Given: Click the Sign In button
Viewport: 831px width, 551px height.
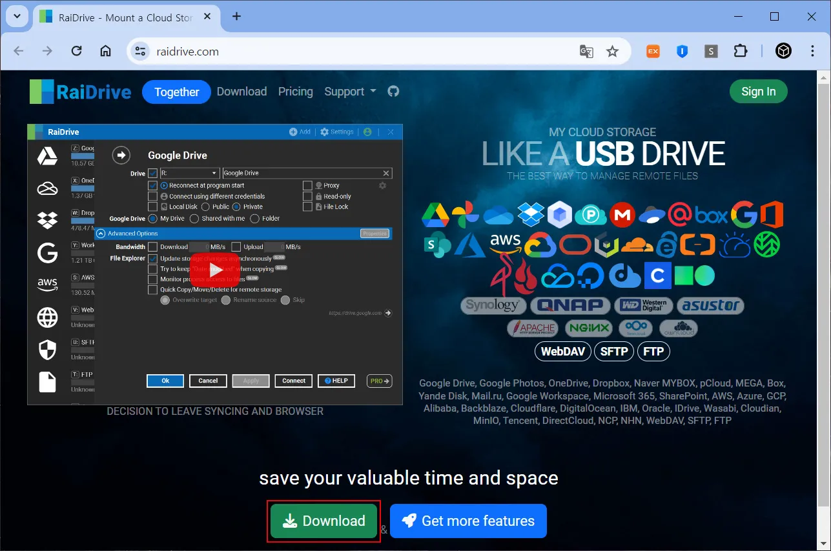Looking at the screenshot, I should pyautogui.click(x=758, y=92).
